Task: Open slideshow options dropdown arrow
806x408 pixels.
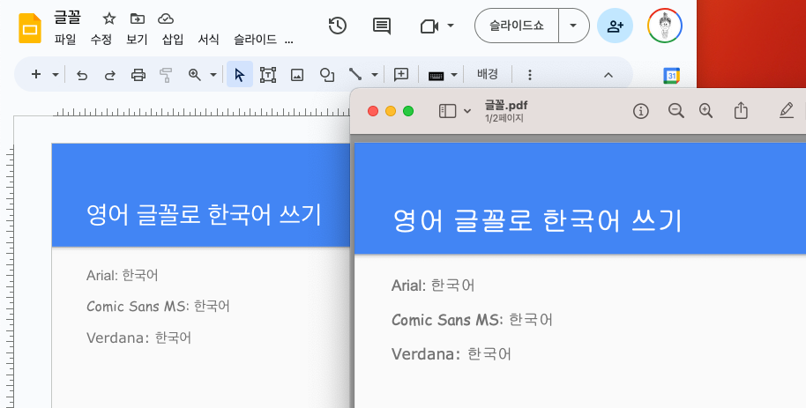Action: click(x=573, y=26)
